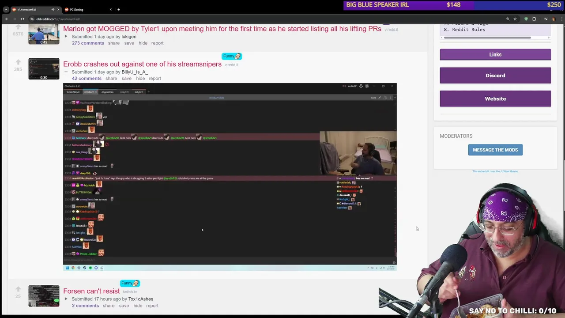565x318 pixels.
Task: Save the Erobb crashes out post
Action: pyautogui.click(x=126, y=78)
